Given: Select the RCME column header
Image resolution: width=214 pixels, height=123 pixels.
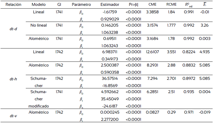Looking at the screenshot, I should pyautogui.click(x=171, y=5).
